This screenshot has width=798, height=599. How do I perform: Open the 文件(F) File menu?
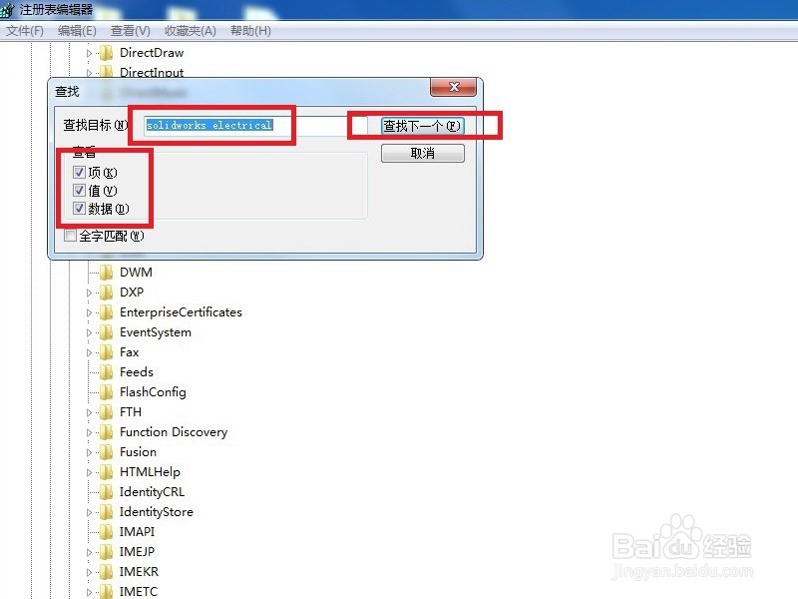coord(24,31)
